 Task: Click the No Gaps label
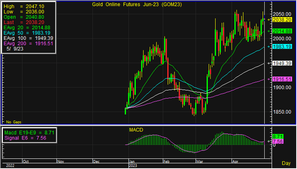13,122
